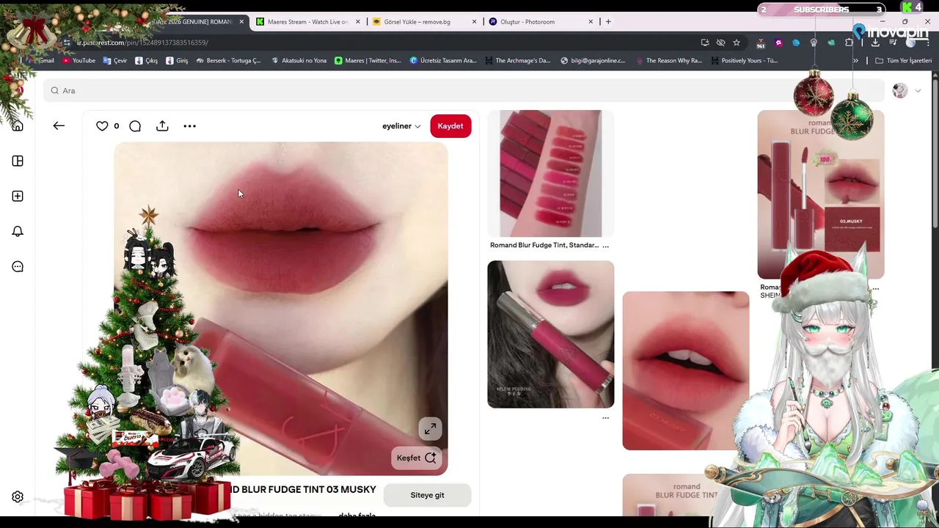Open the browser downloads icon
This screenshot has height=528, width=939.
(x=875, y=43)
